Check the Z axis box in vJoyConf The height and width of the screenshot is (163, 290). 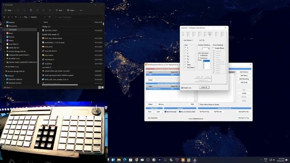185,53
